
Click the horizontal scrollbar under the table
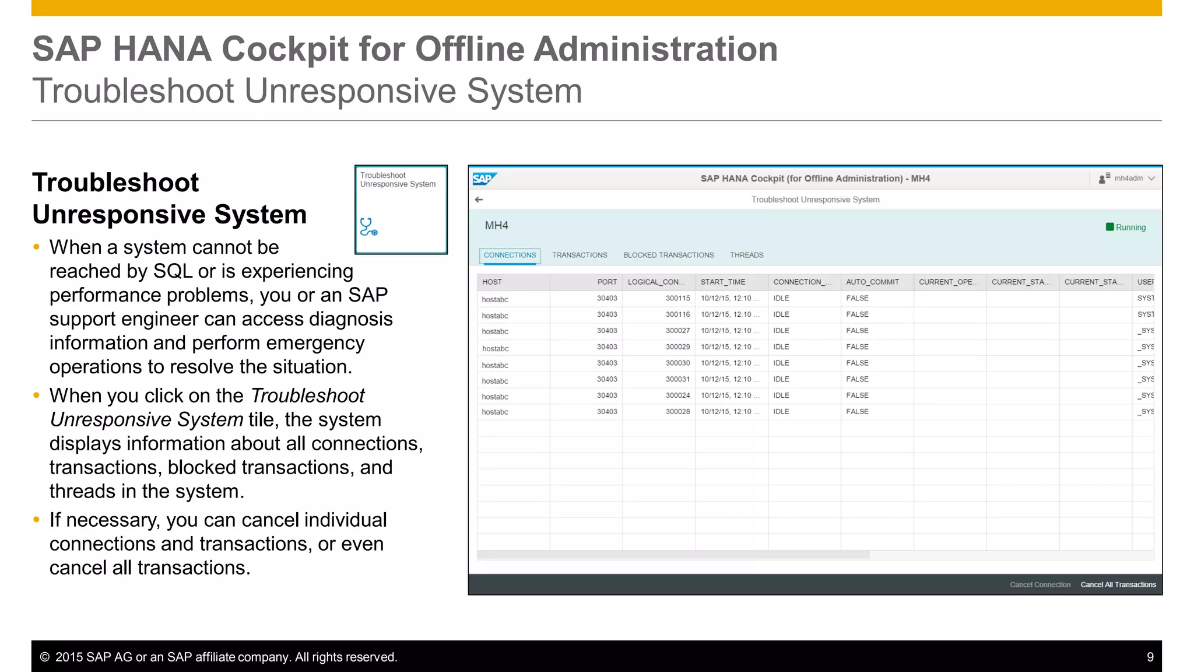pos(673,555)
